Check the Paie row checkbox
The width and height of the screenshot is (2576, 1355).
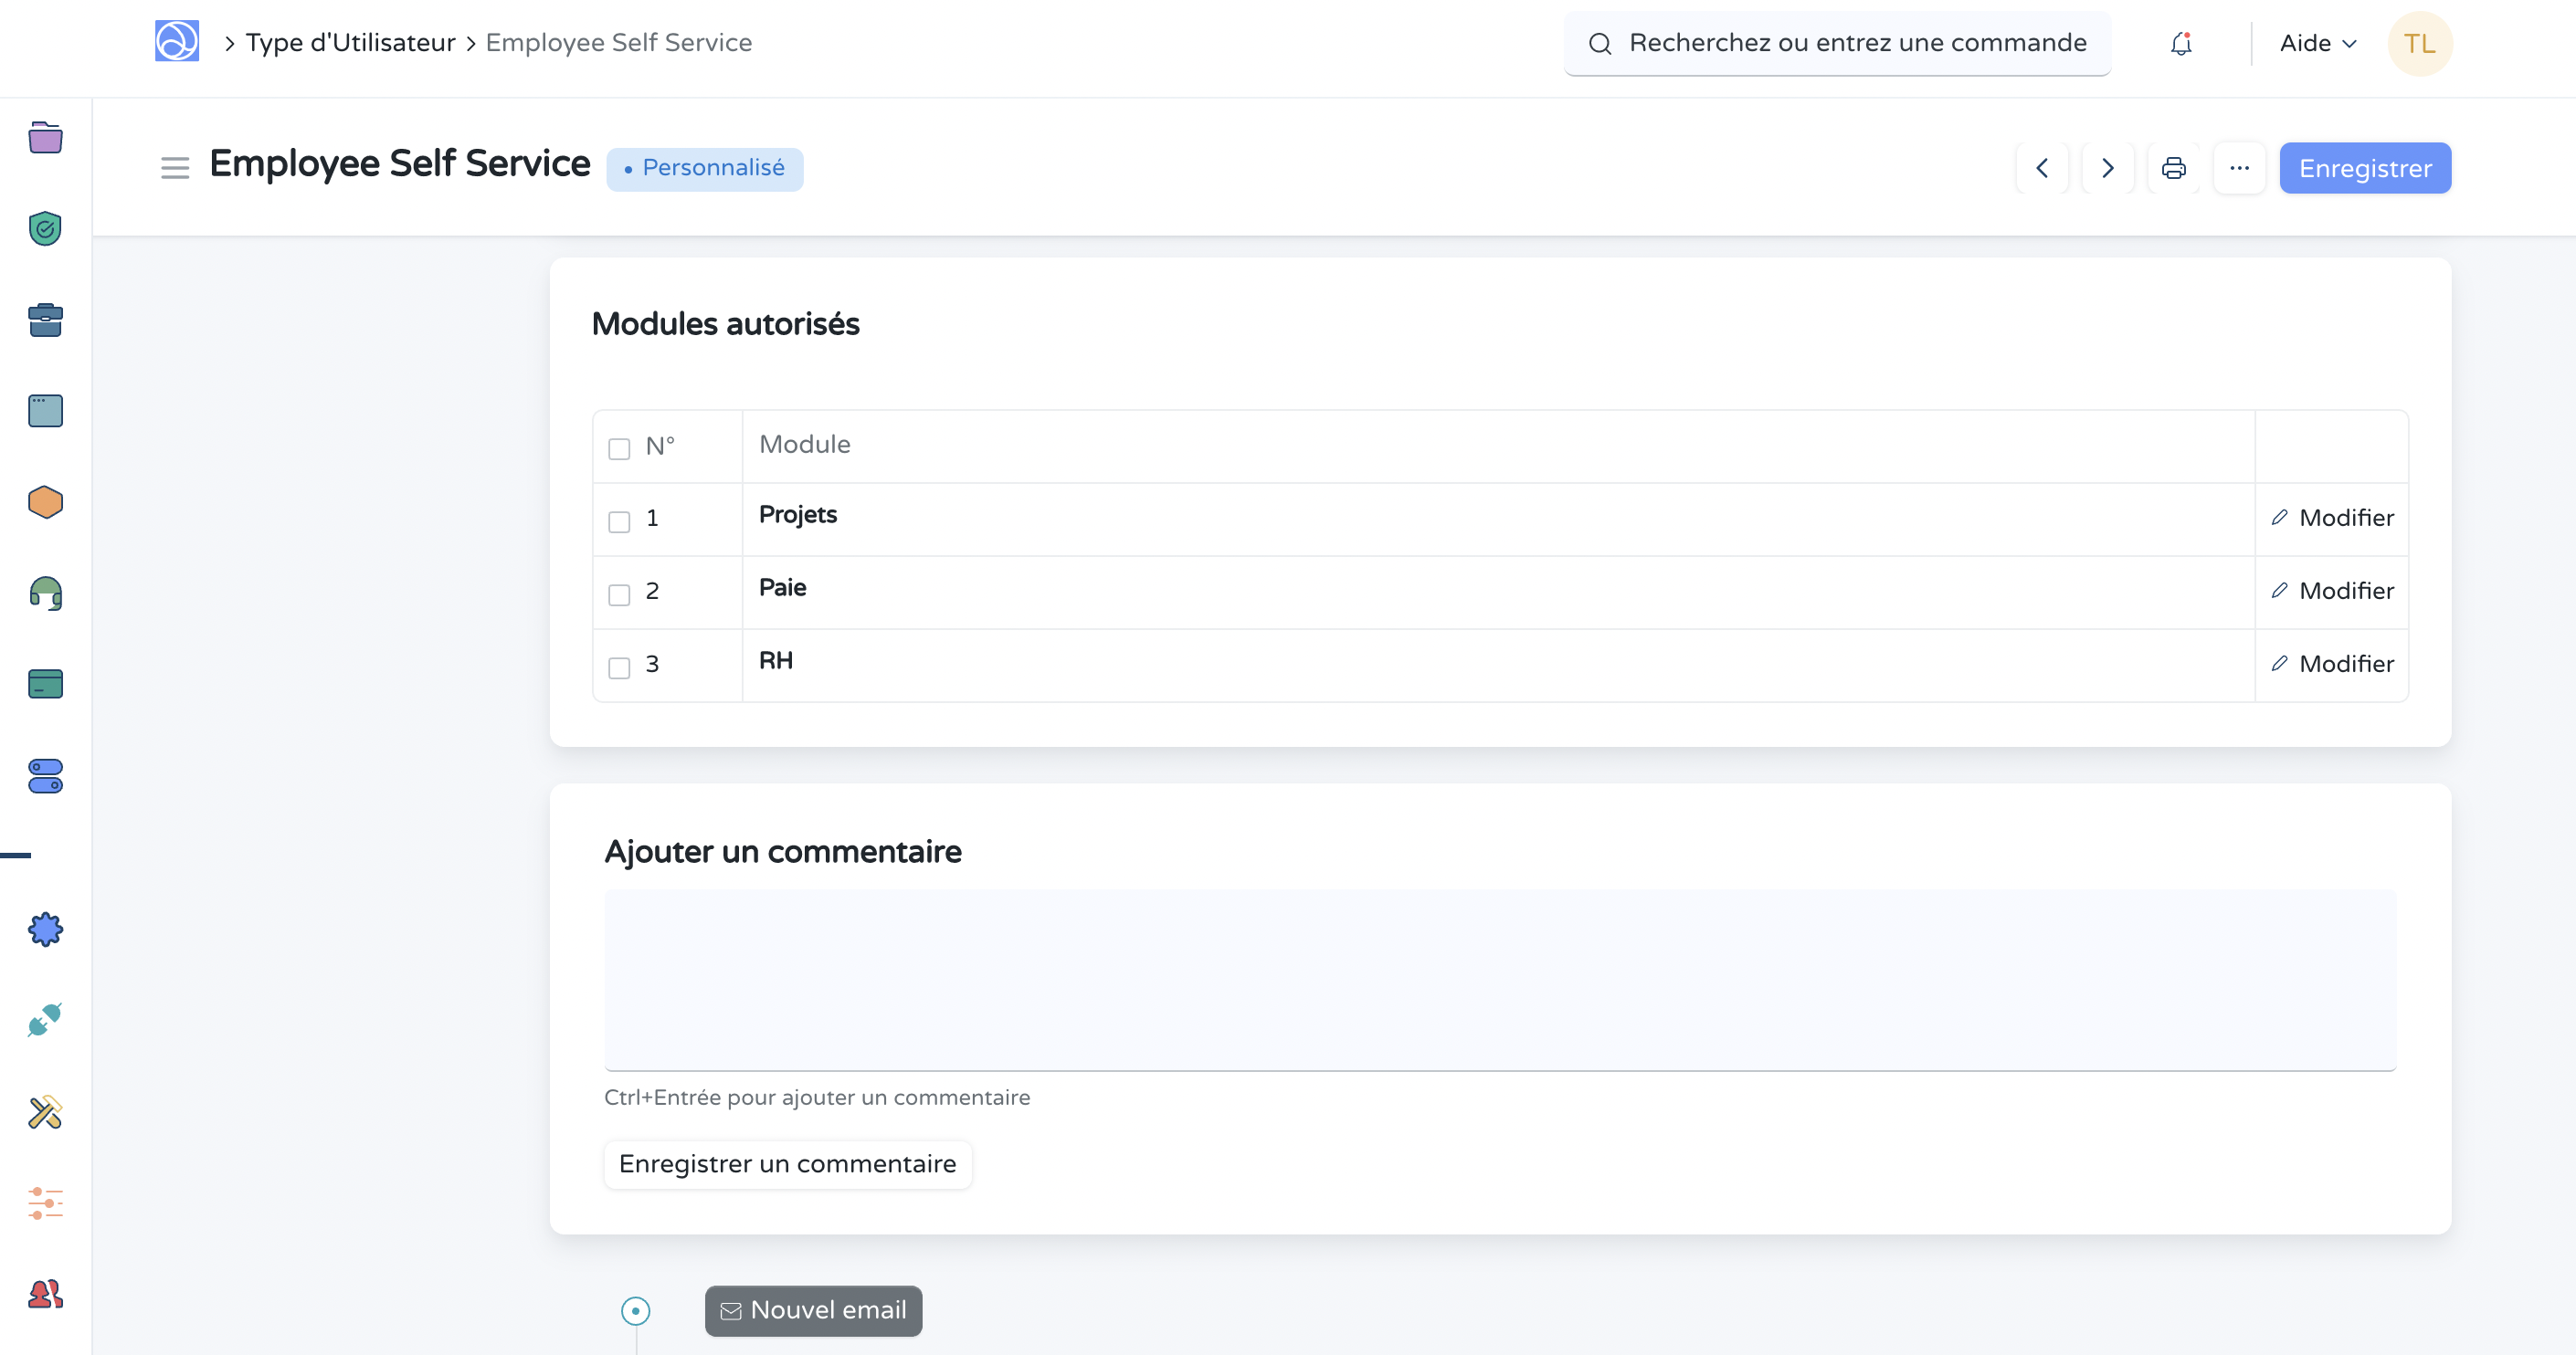[619, 594]
